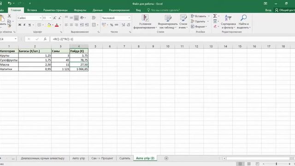Align text to middle of cell
Viewport: 295px width, 166px height.
tap(71, 18)
